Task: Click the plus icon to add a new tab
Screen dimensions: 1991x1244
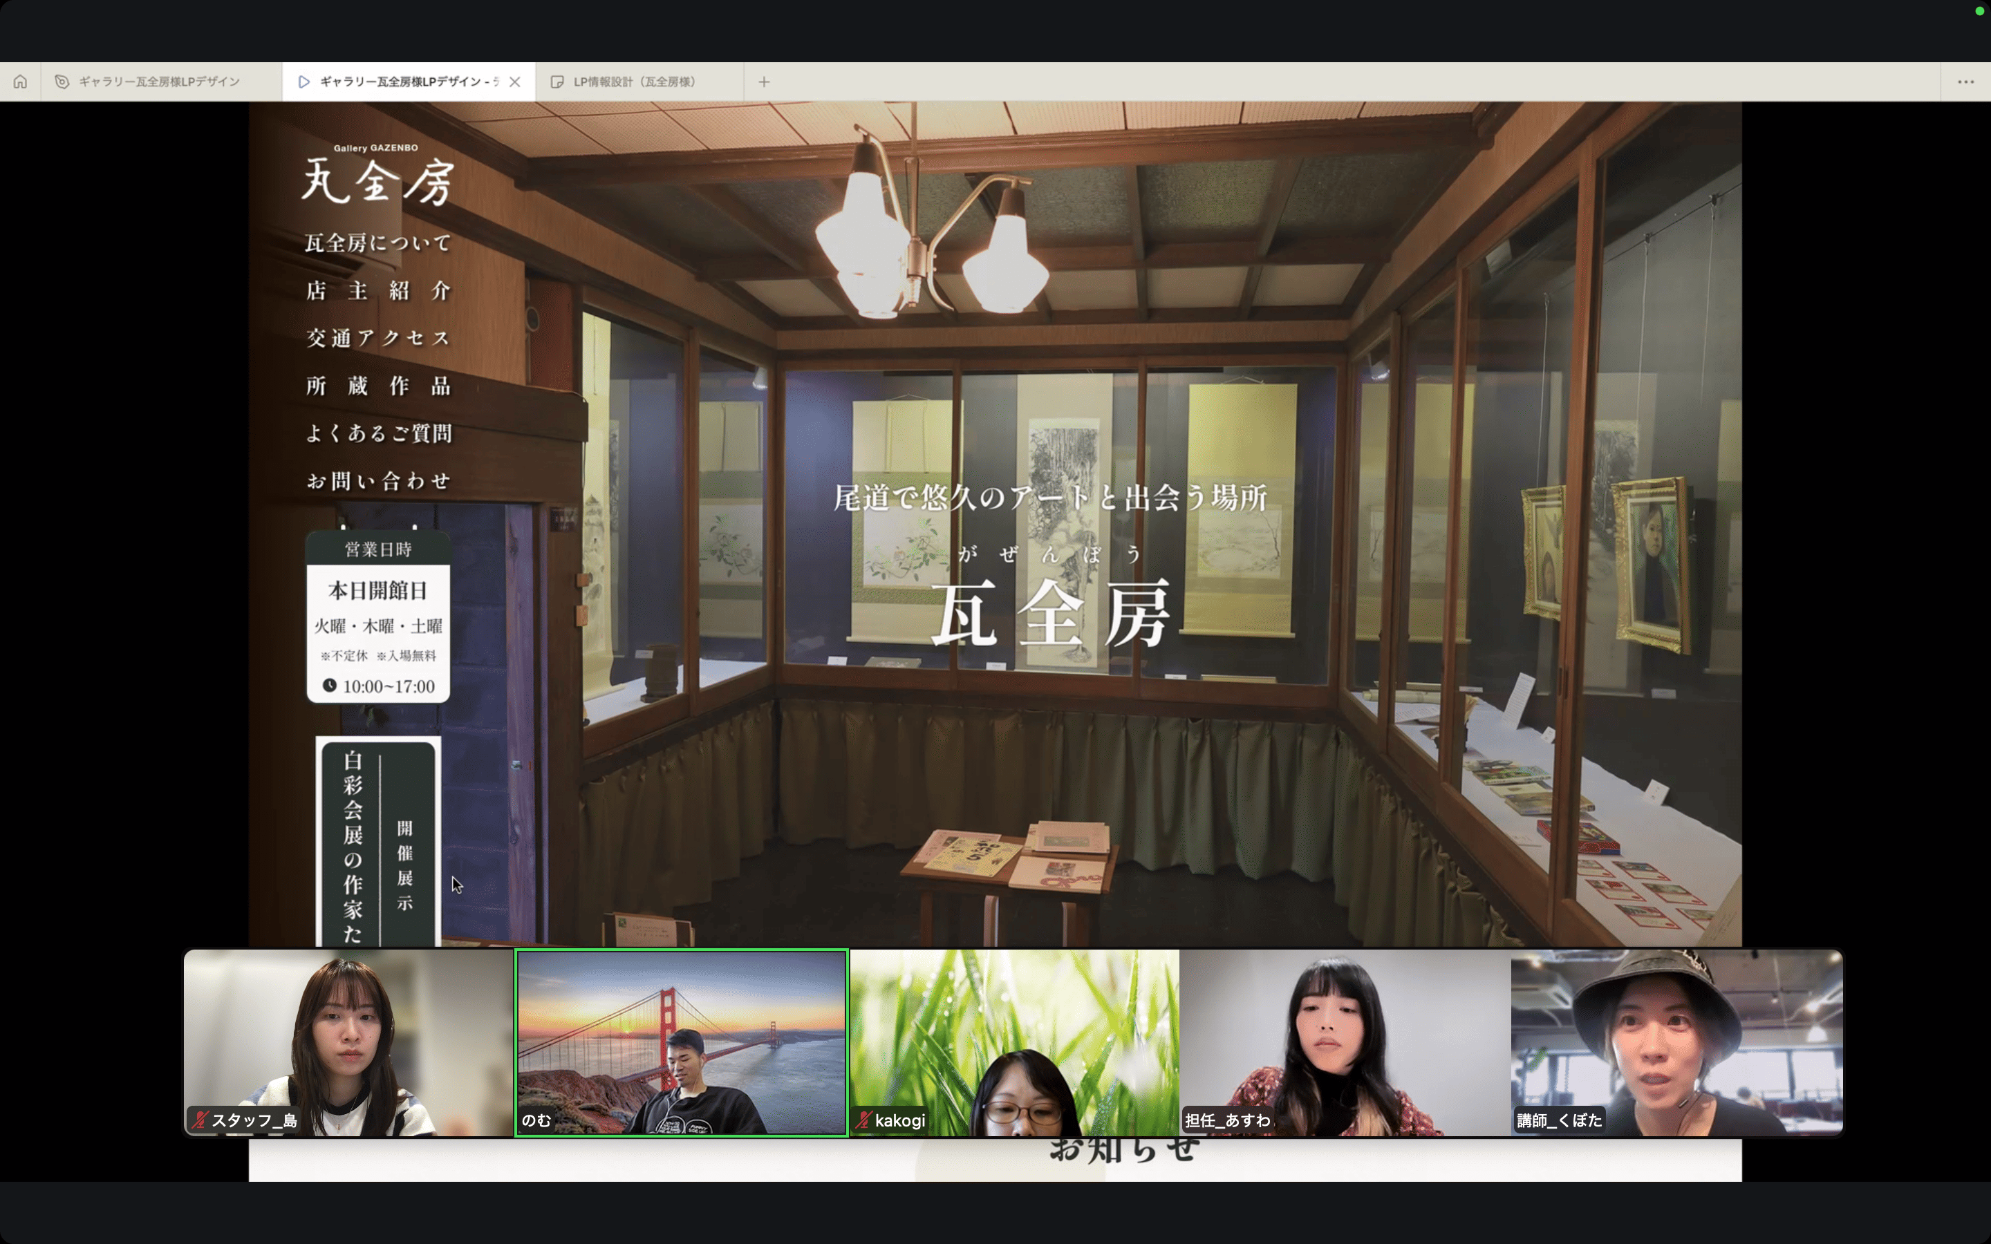Action: [763, 82]
